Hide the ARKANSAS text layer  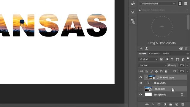140,83
